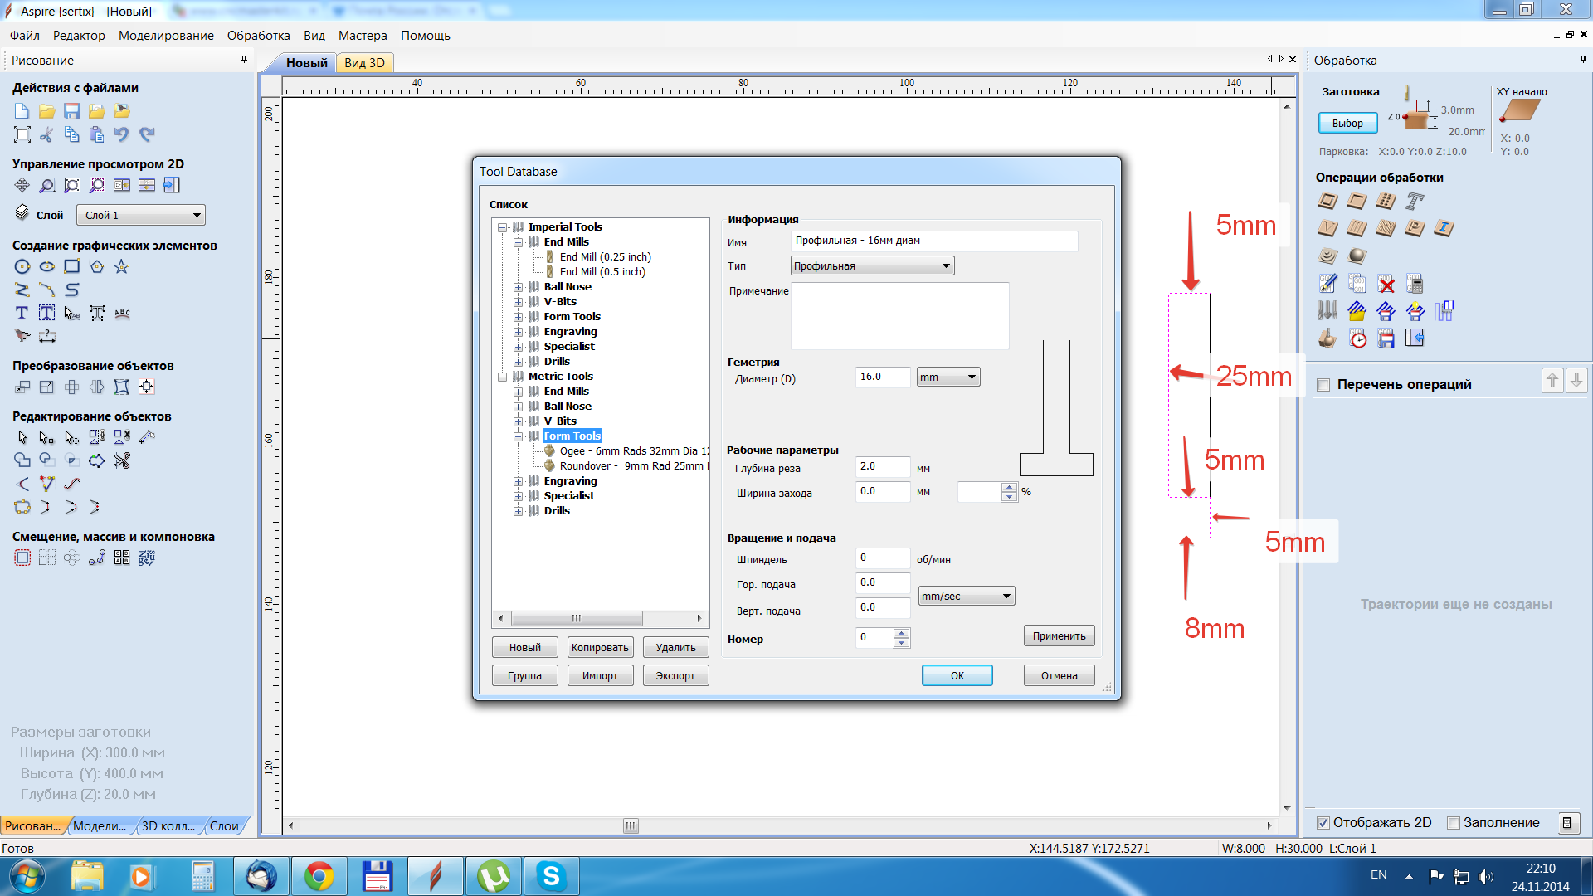Click the Undo arrow icon
The image size is (1593, 896).
tap(122, 134)
